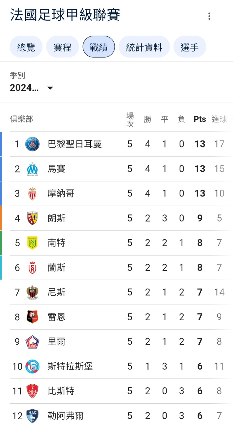Click the Lens RCL club logo
The height and width of the screenshot is (427, 233).
(x=32, y=218)
